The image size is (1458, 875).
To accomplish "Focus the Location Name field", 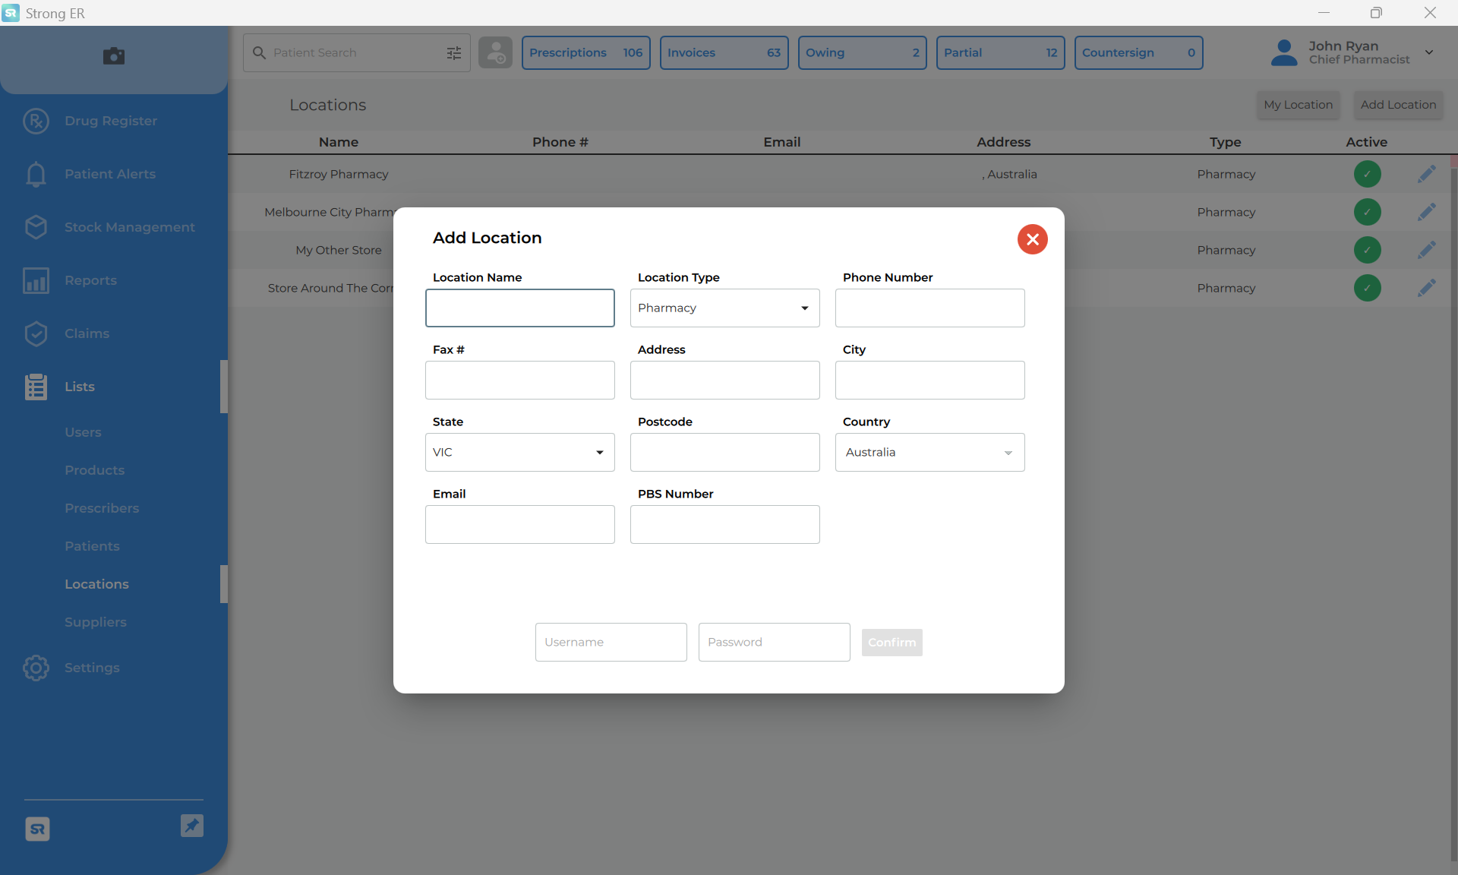I will tap(520, 308).
